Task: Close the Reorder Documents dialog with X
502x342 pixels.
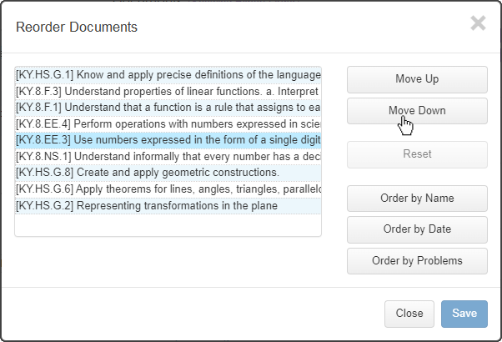Action: (x=478, y=23)
